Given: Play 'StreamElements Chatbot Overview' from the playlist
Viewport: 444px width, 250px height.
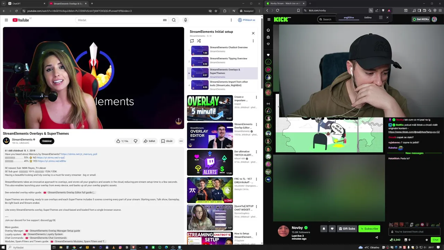Looking at the screenshot, I should [x=222, y=50].
